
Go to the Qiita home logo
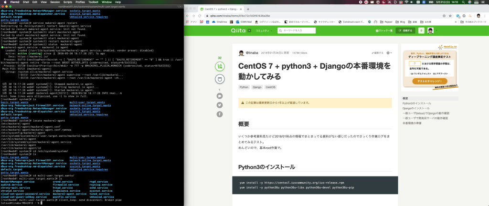click(238, 31)
